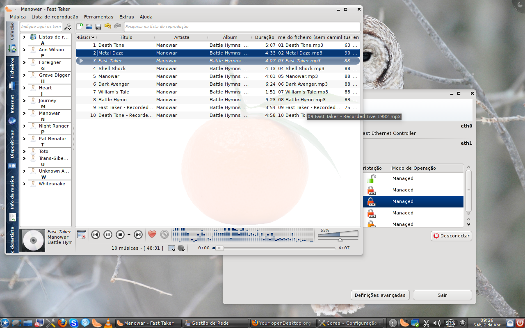
Task: Expand the Whitesnake artist node
Action: coord(24,184)
